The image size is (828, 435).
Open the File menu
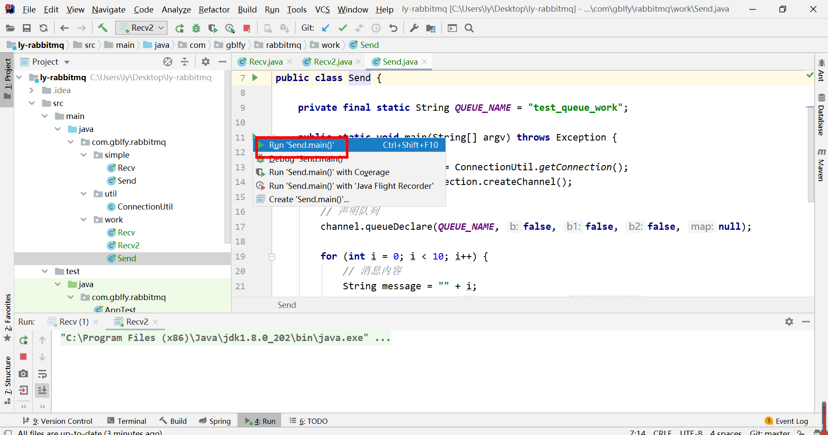(29, 9)
